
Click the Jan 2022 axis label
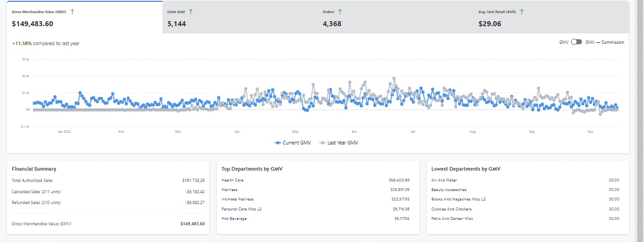(x=64, y=131)
